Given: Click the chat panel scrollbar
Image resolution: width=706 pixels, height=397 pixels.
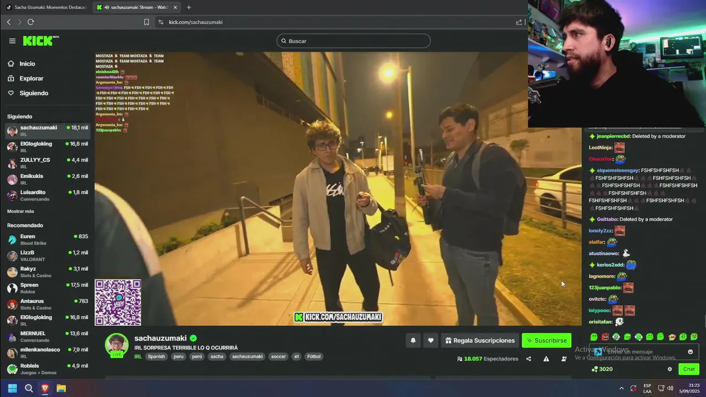Looking at the screenshot, I should coord(704,321).
